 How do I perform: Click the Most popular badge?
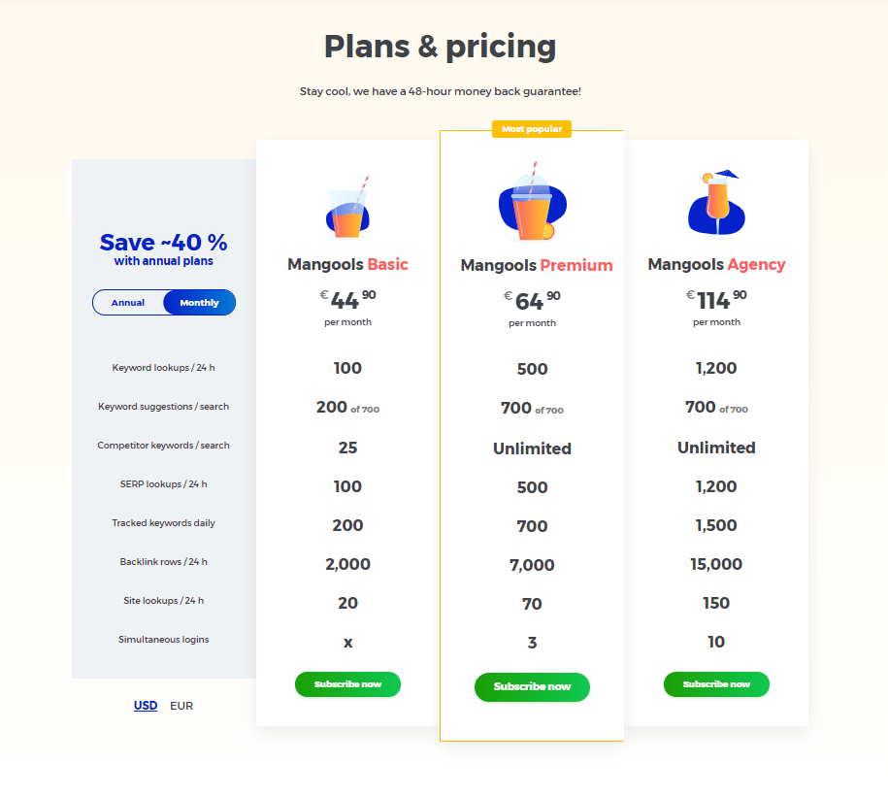coord(532,129)
